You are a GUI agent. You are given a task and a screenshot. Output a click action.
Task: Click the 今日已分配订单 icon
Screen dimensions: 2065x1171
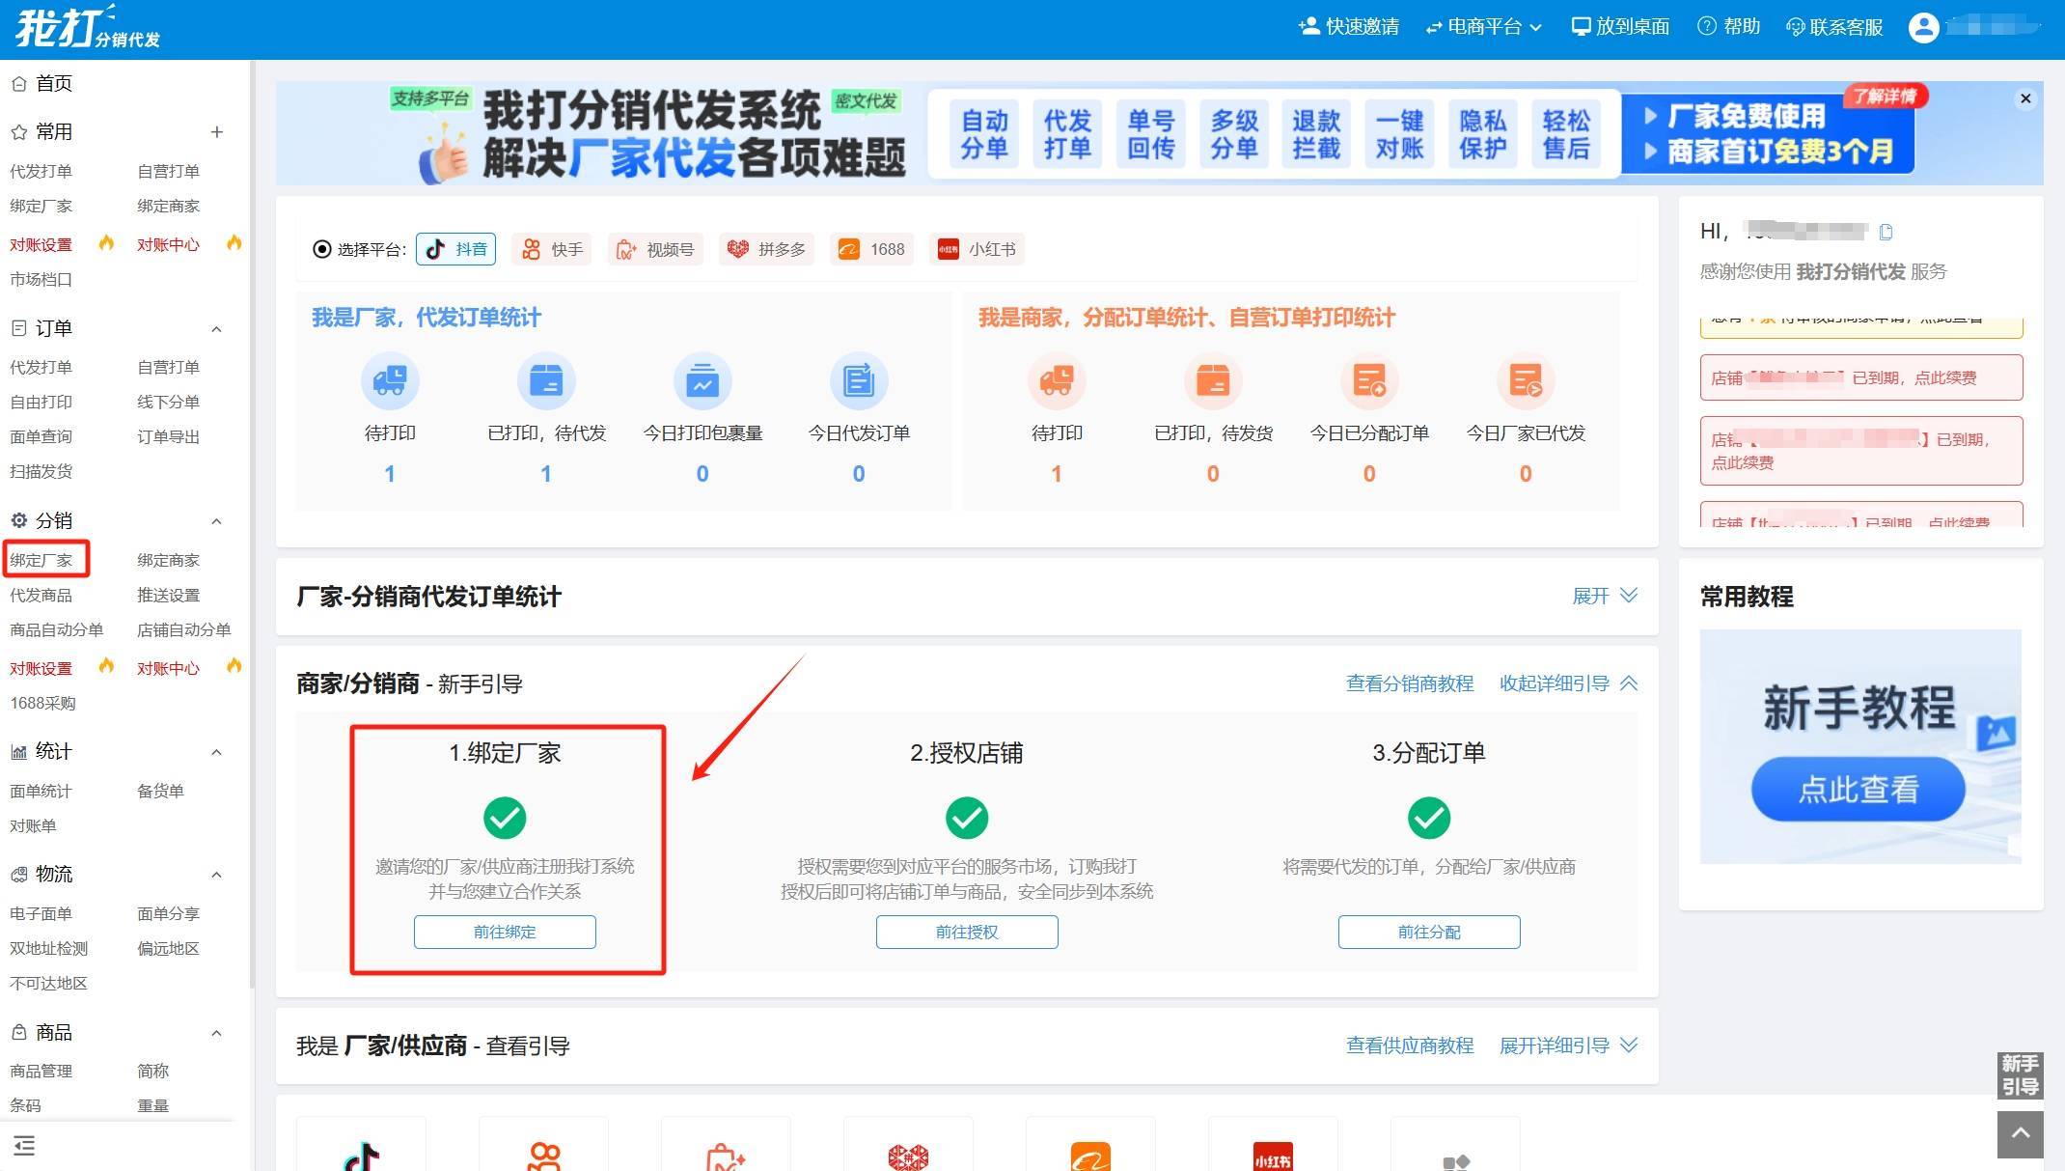point(1369,381)
